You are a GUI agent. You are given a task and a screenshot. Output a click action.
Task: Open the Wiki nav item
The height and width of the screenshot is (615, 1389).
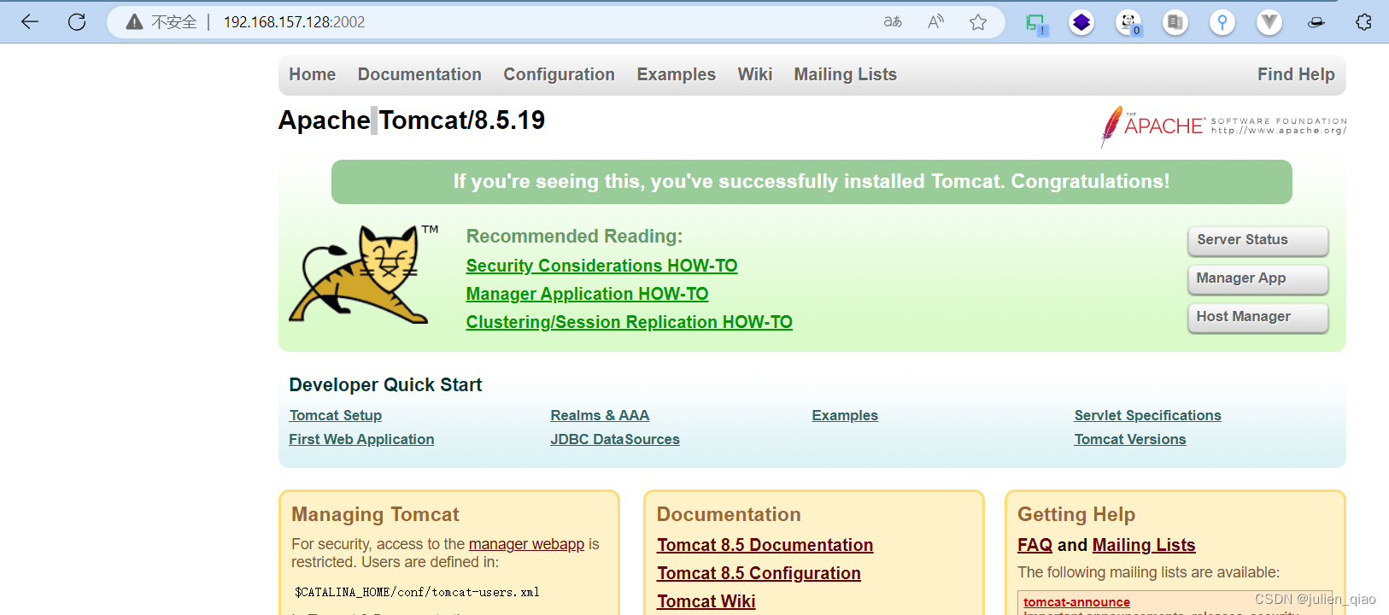[x=755, y=74]
